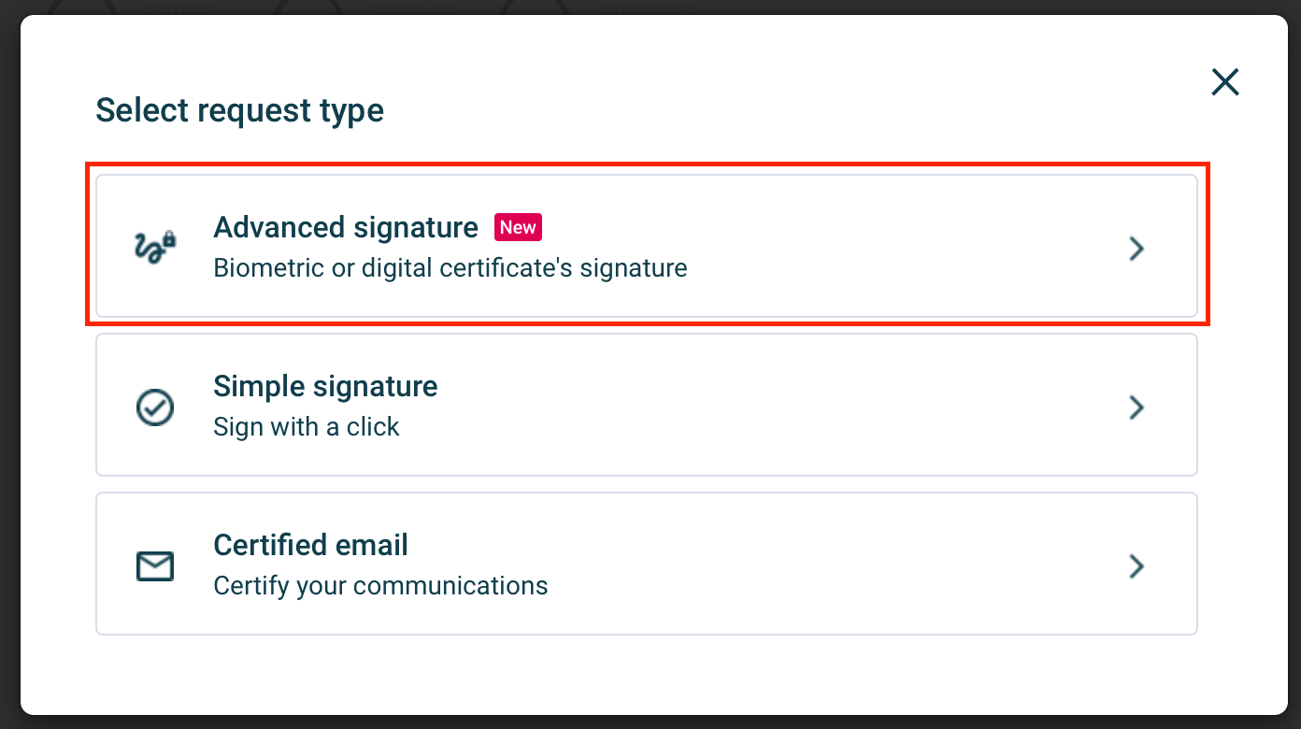Open Advanced signature via its right chevron
1301x729 pixels.
(x=1137, y=249)
